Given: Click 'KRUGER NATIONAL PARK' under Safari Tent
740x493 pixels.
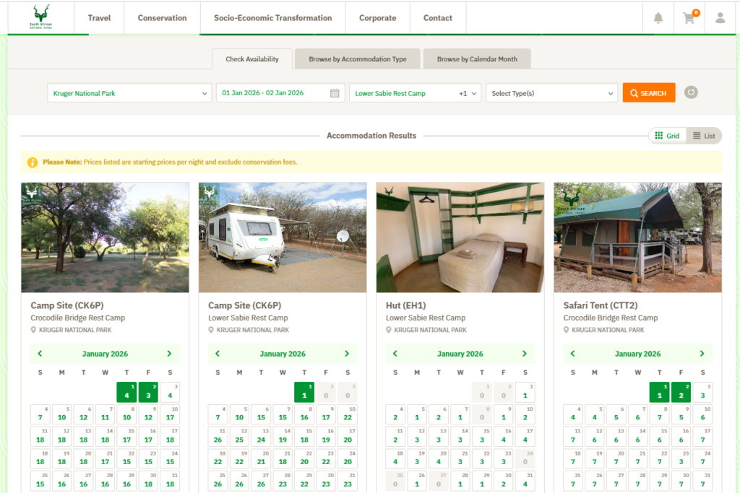Looking at the screenshot, I should coord(608,330).
